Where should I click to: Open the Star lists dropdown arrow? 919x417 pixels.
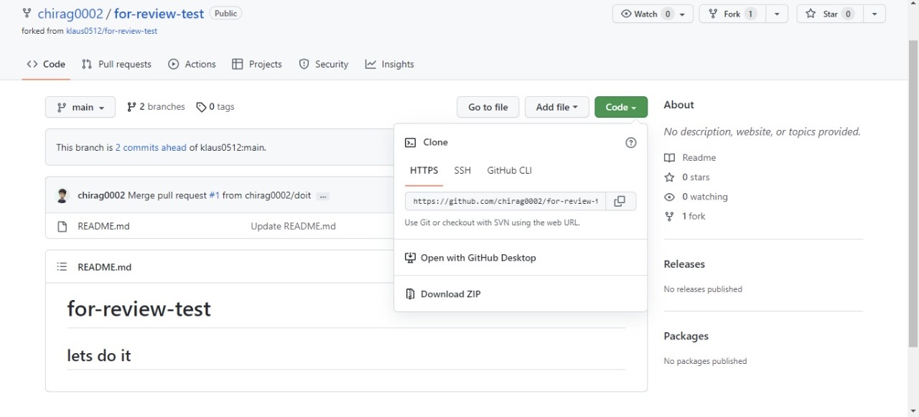coord(874,14)
